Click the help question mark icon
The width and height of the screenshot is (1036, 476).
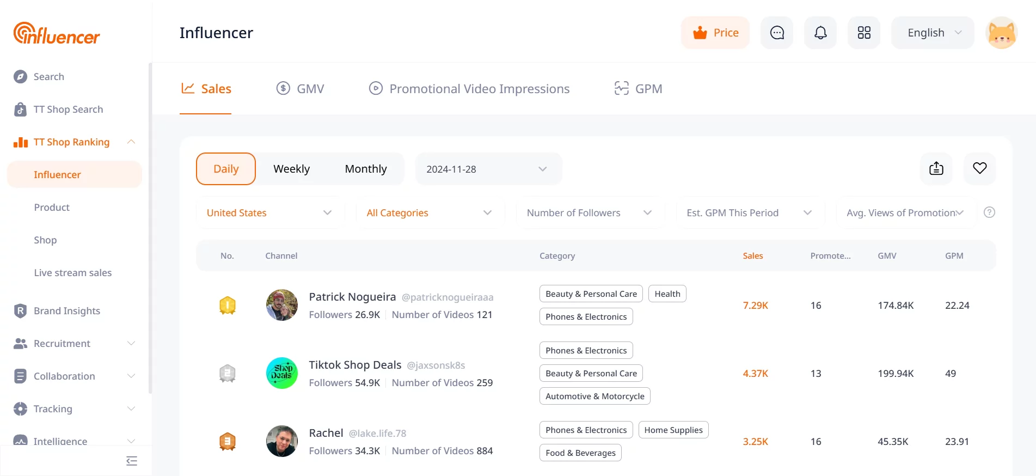click(990, 212)
